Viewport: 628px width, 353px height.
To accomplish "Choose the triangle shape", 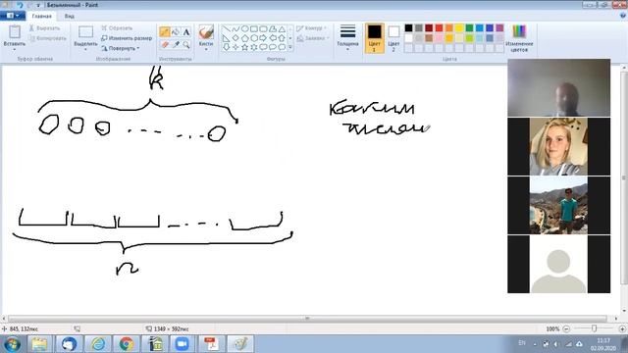I will click(282, 28).
